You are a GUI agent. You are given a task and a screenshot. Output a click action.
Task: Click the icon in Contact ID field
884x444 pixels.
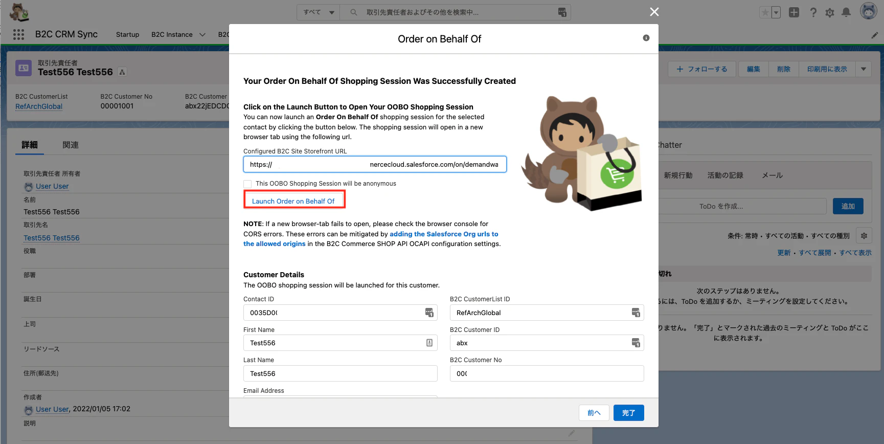(429, 313)
